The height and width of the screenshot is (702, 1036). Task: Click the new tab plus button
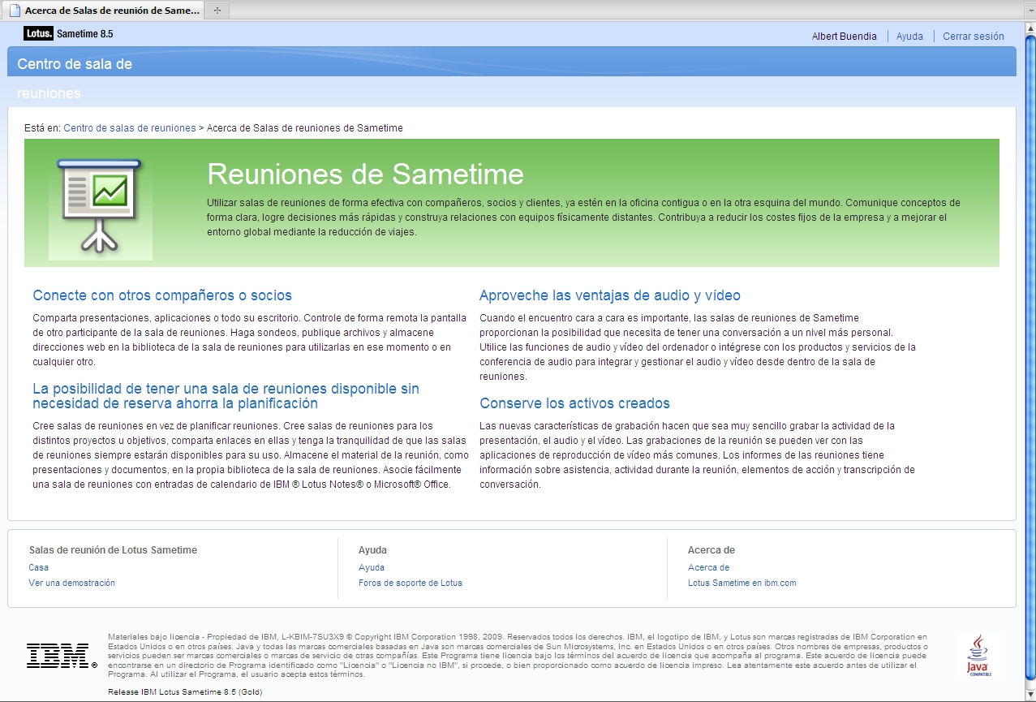217,11
